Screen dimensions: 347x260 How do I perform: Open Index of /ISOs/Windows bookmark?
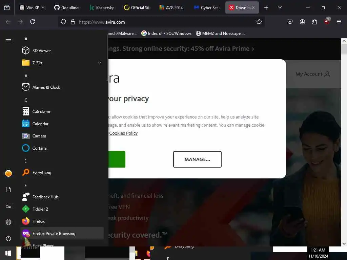point(166,34)
